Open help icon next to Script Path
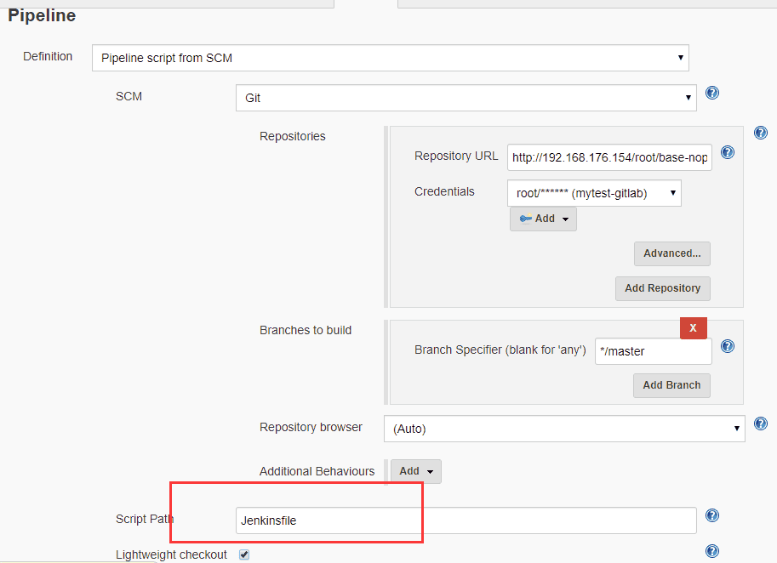The image size is (777, 563). click(712, 515)
